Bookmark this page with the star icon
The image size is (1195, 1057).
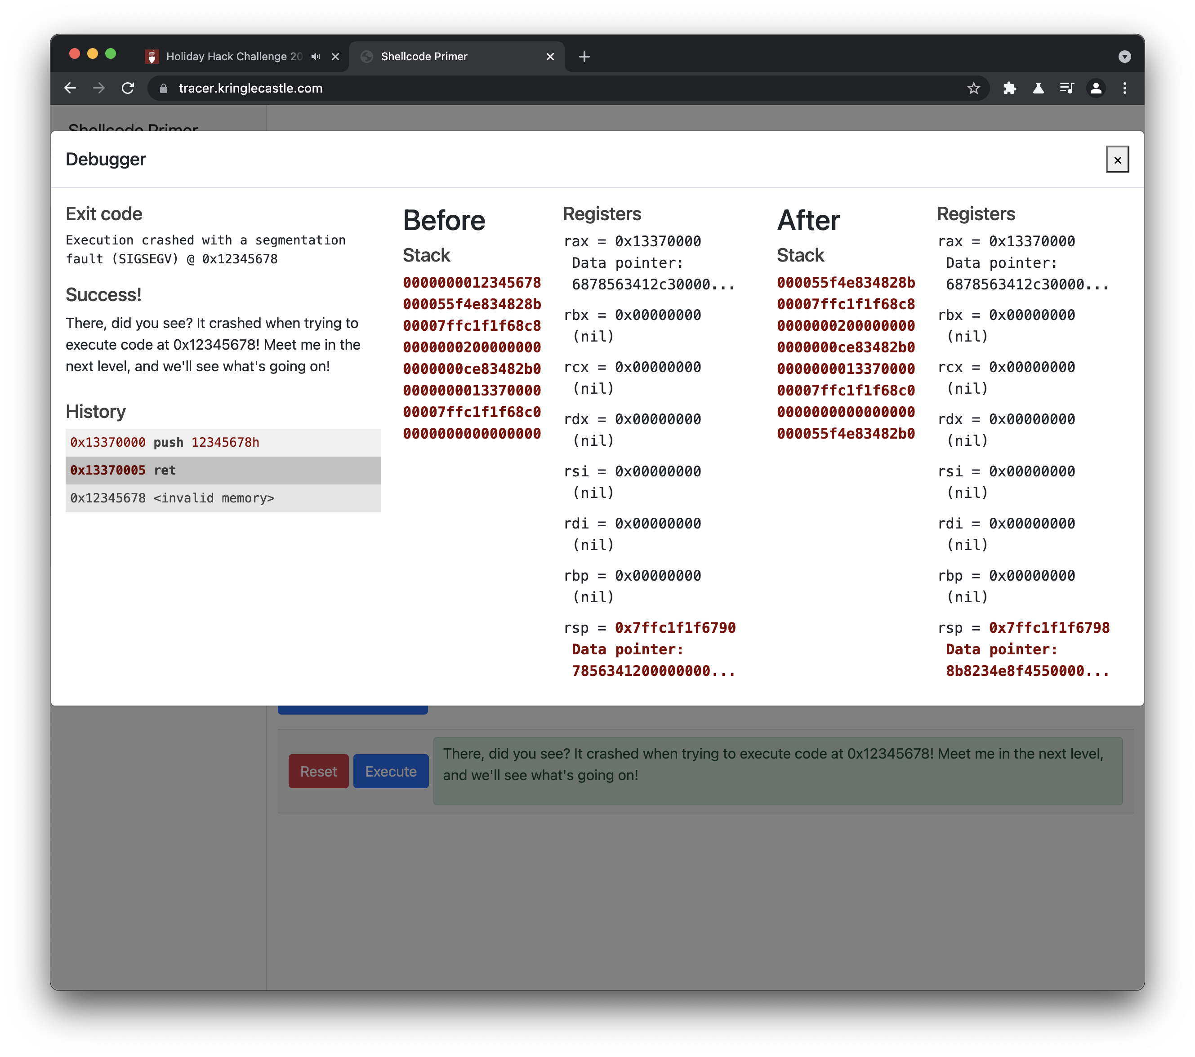click(x=973, y=88)
